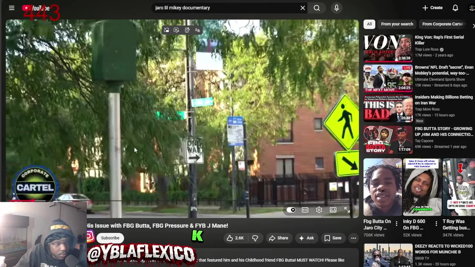
Task: Open FBG Butta Story thumbnail
Action: (x=388, y=139)
